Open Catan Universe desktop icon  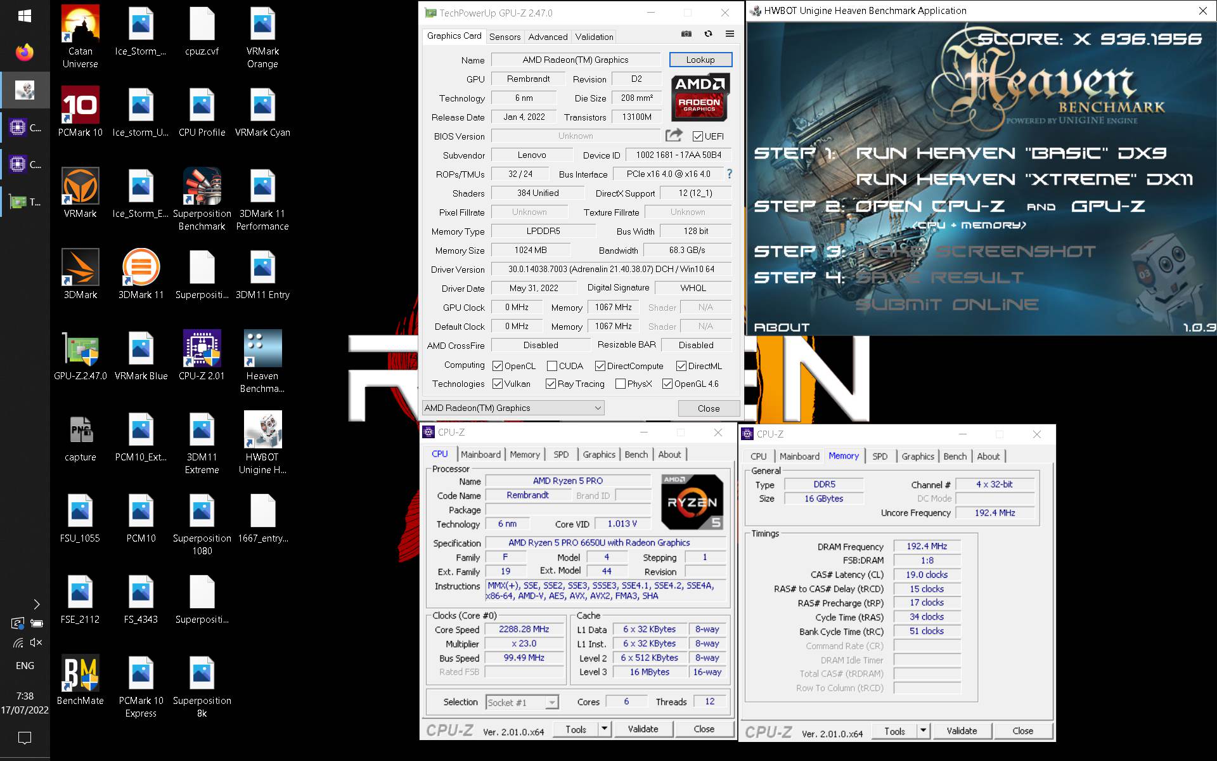pos(80,36)
